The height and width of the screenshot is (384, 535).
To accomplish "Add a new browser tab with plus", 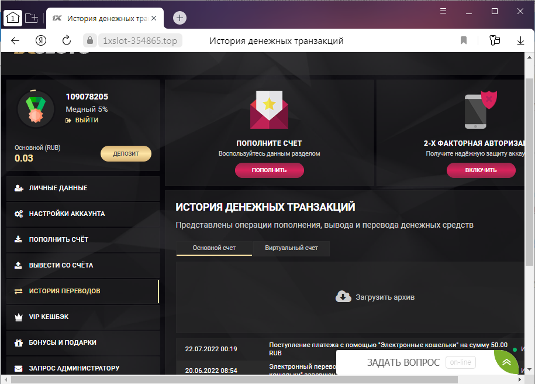I will [180, 18].
